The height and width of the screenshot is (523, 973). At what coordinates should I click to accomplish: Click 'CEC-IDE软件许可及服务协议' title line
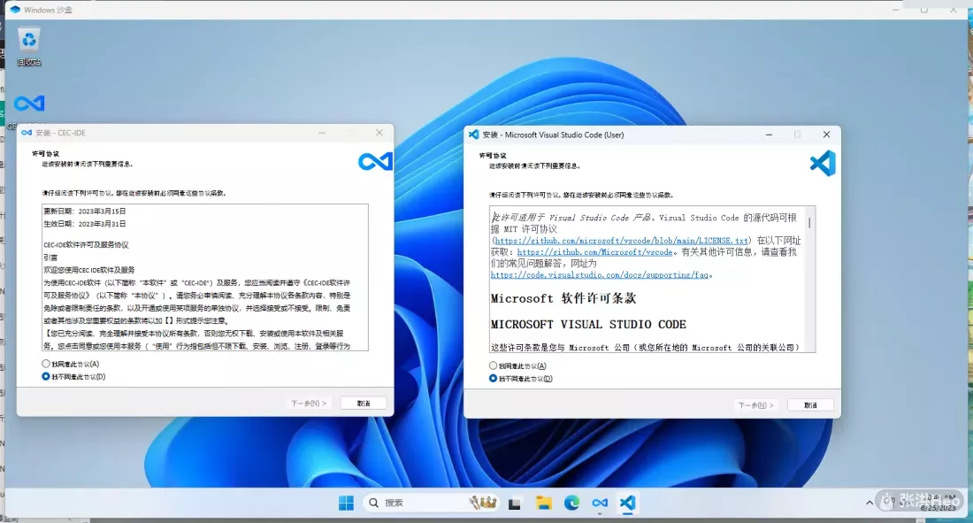point(87,245)
